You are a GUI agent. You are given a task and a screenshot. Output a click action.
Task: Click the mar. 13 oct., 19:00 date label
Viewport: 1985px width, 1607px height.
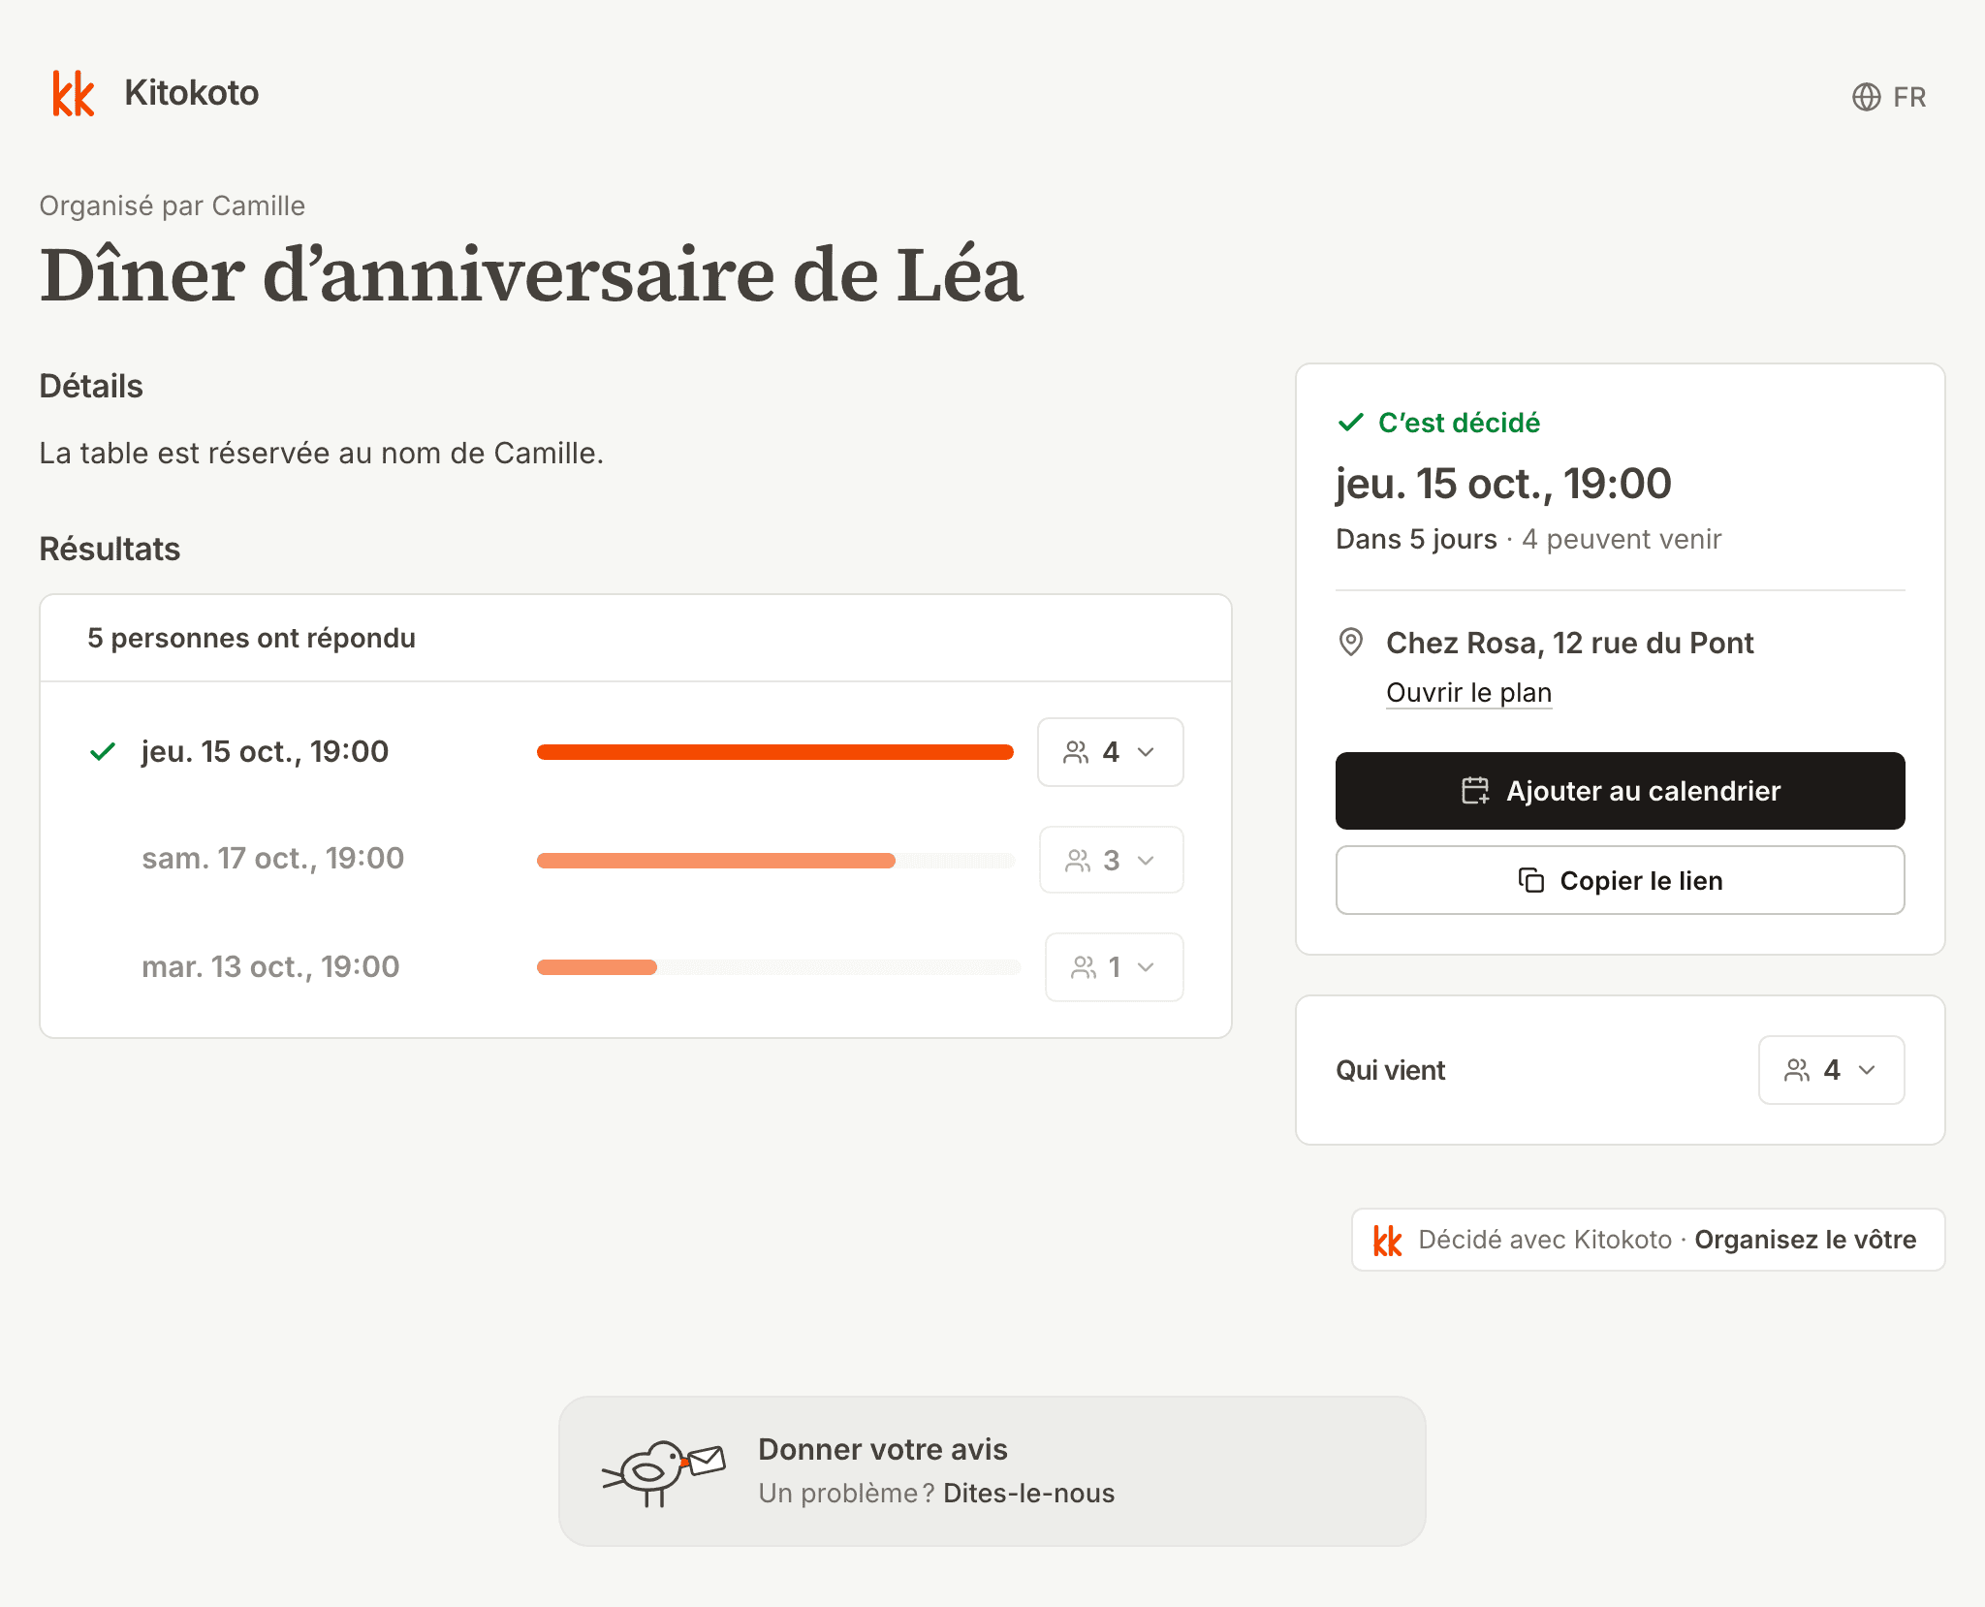tap(270, 967)
